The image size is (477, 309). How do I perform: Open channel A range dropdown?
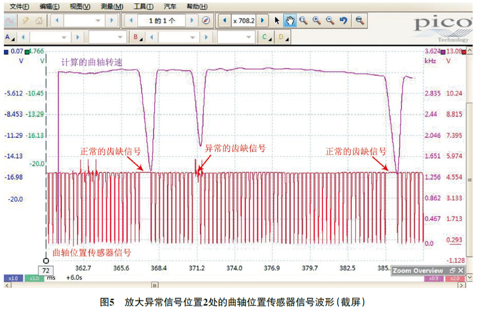[x=50, y=38]
